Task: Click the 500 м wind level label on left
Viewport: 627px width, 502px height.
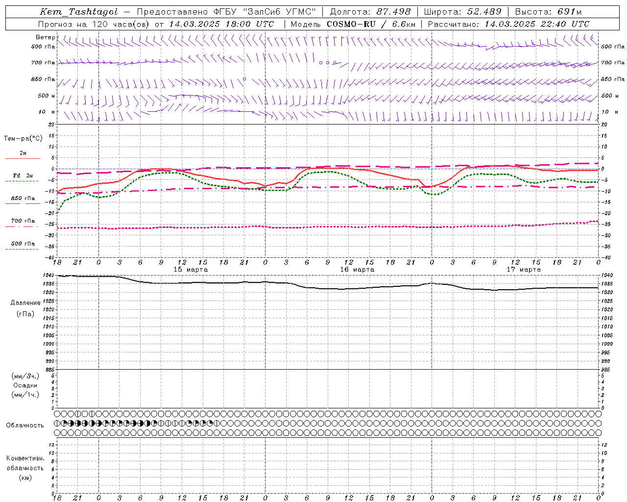Action: pos(46,96)
